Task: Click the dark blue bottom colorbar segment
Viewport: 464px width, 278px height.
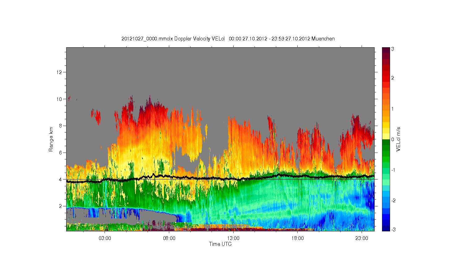Action: (386, 228)
